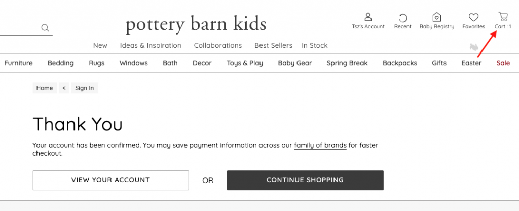Open the Baby Gear menu

[295, 63]
